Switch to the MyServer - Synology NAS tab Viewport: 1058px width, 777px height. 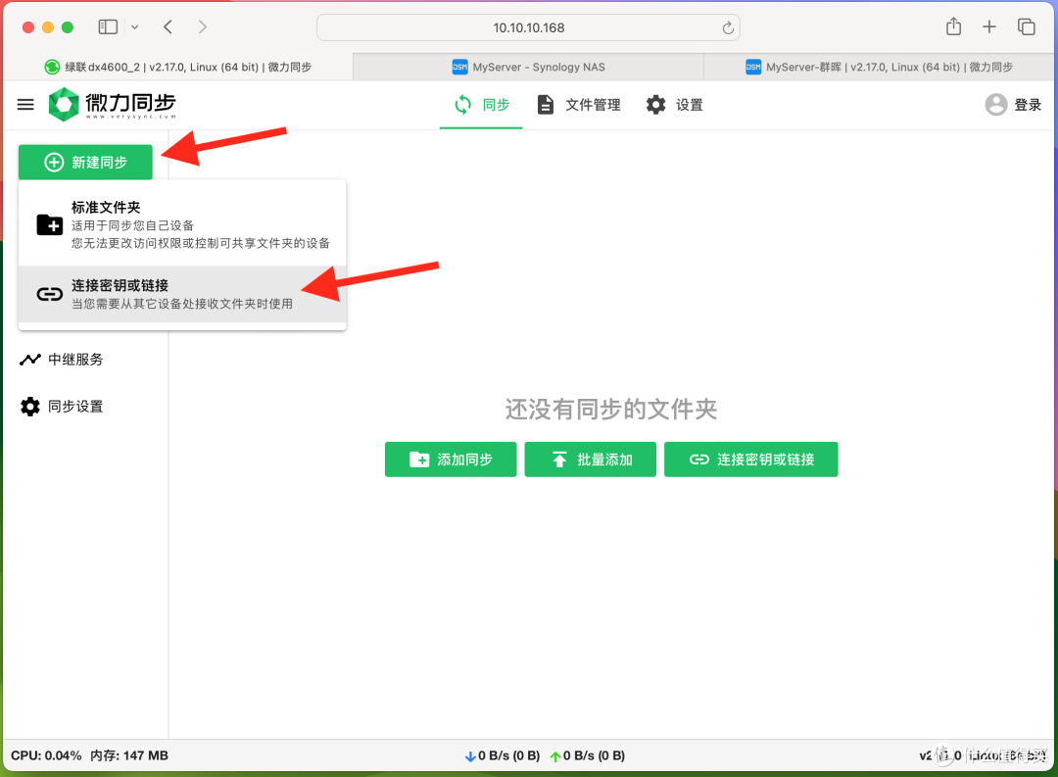coord(529,66)
